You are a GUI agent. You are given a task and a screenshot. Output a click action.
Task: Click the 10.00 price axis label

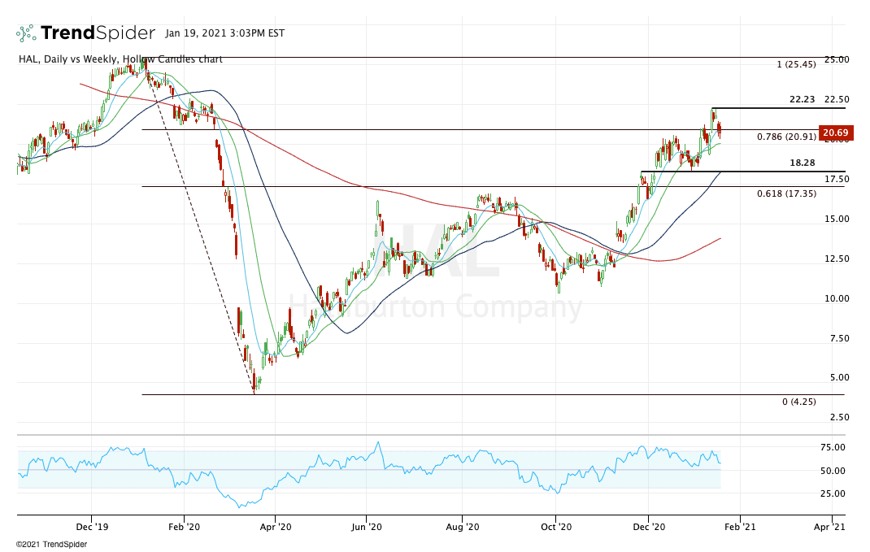click(x=837, y=298)
